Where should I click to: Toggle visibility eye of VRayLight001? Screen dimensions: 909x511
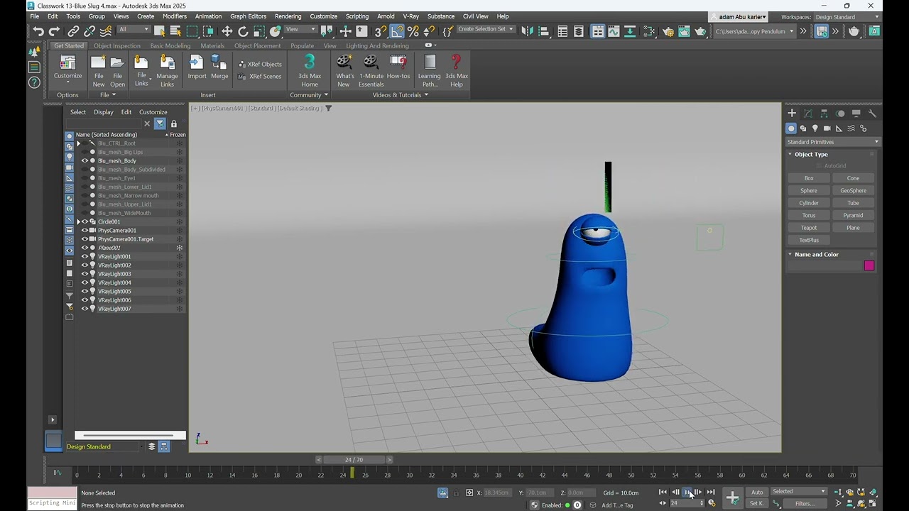pos(85,257)
